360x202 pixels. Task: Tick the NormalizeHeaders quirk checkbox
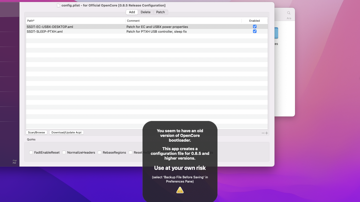click(x=64, y=152)
